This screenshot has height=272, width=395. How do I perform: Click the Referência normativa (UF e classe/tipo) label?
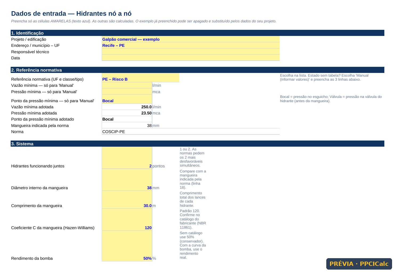coord(47,79)
